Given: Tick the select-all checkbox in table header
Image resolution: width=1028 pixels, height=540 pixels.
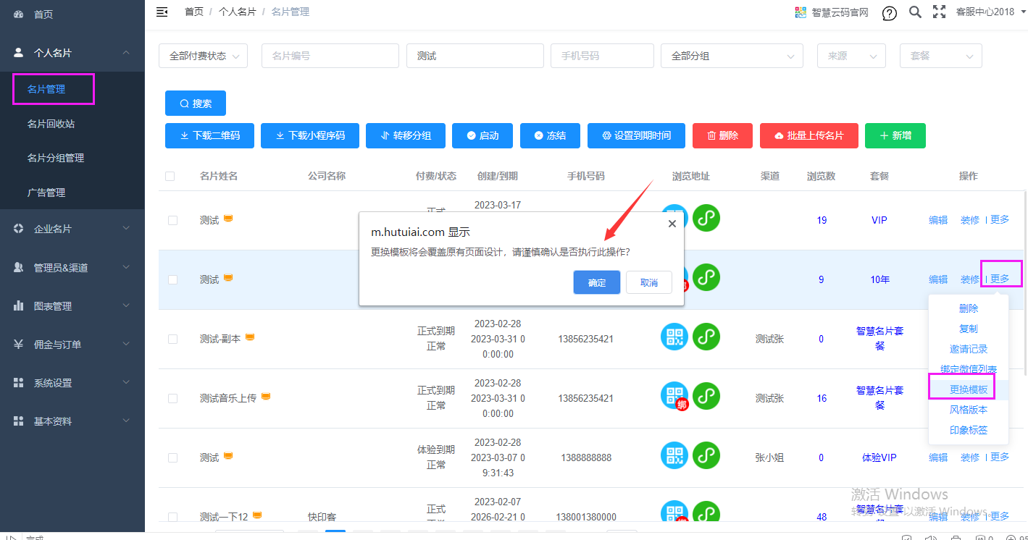Looking at the screenshot, I should pos(170,176).
